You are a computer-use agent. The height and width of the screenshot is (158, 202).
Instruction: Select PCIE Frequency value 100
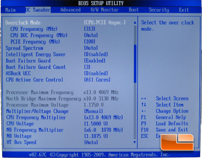90,42
